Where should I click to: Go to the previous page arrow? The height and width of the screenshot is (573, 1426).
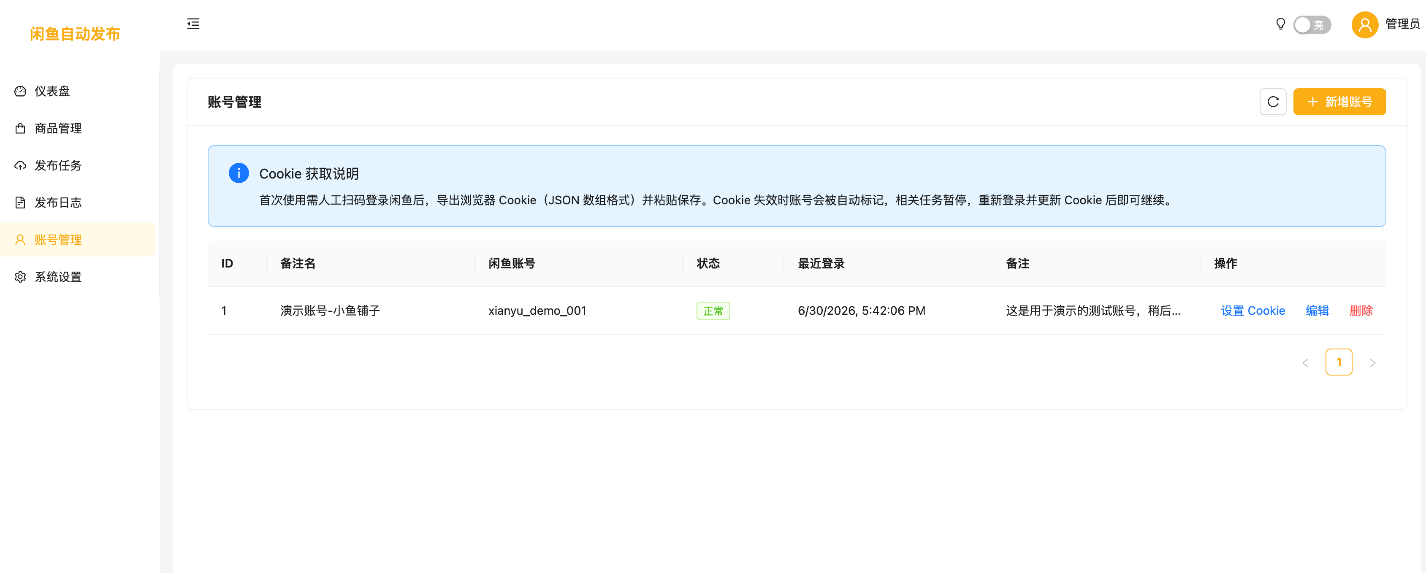1305,362
